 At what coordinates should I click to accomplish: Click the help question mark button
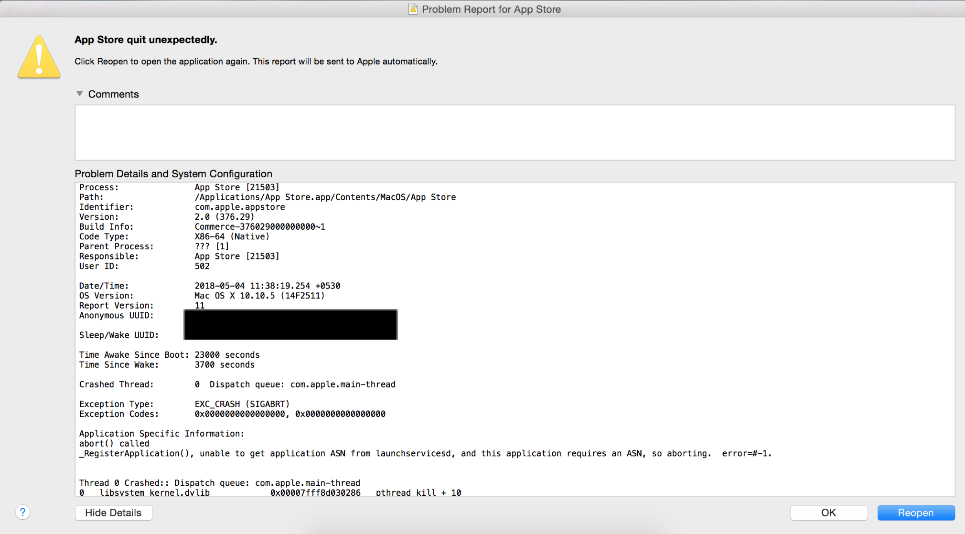[22, 512]
